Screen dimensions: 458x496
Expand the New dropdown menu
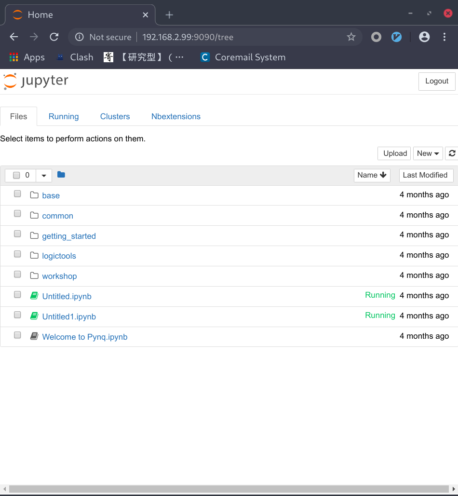click(428, 153)
